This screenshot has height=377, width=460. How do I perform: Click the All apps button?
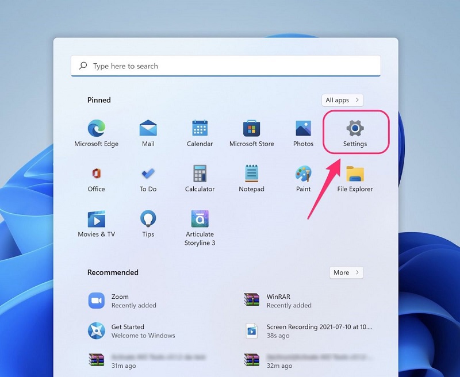(342, 100)
